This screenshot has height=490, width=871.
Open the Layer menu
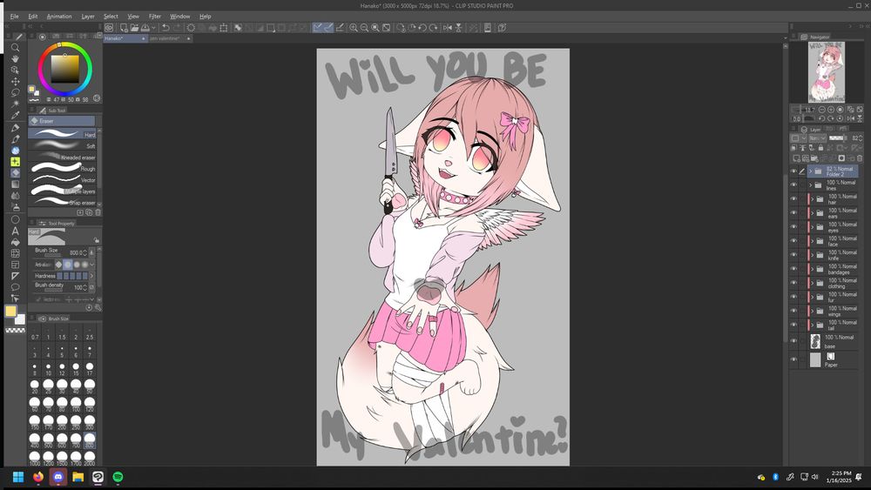pos(88,17)
